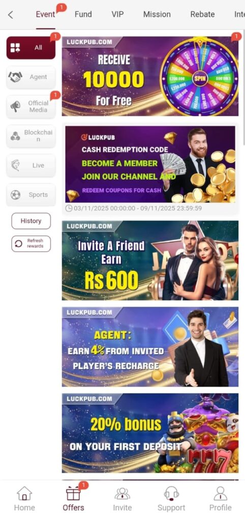Select the Agent handshake category
The width and height of the screenshot is (245, 521).
(x=31, y=77)
